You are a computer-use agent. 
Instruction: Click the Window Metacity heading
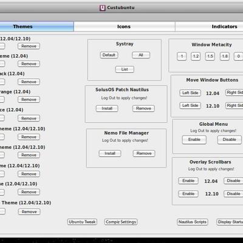tap(211, 45)
